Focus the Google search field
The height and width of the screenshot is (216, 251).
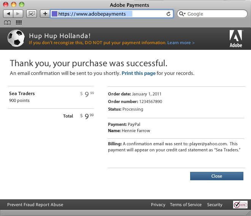click(x=212, y=14)
